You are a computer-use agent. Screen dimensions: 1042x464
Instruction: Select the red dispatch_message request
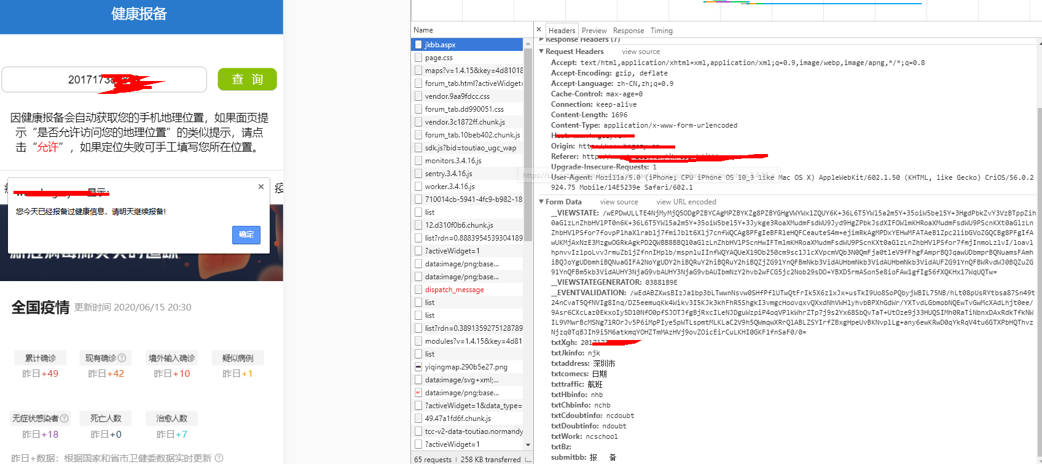pos(467,290)
